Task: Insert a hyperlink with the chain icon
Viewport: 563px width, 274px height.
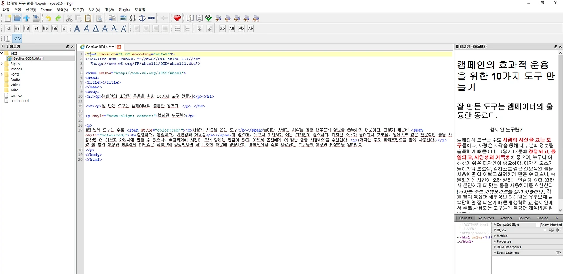Action: pyautogui.click(x=152, y=18)
